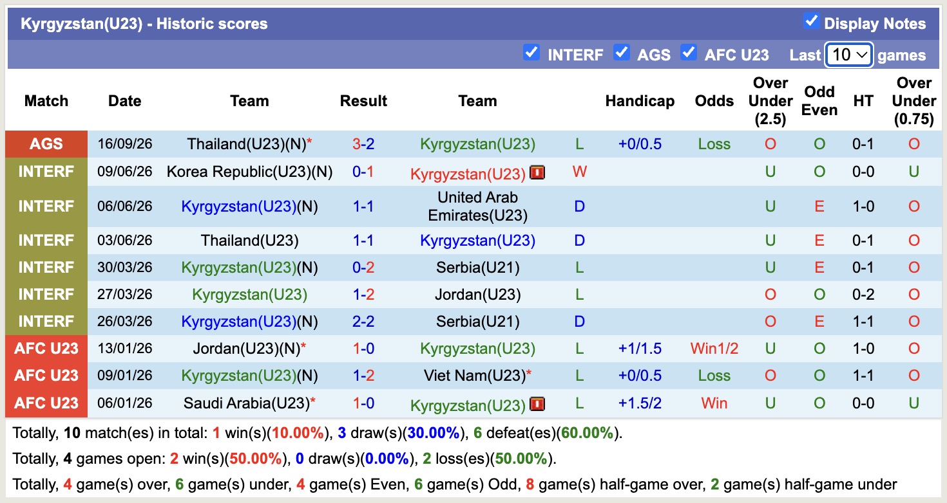Click the 0-2 half-time score for Jordan row

pyautogui.click(x=863, y=295)
